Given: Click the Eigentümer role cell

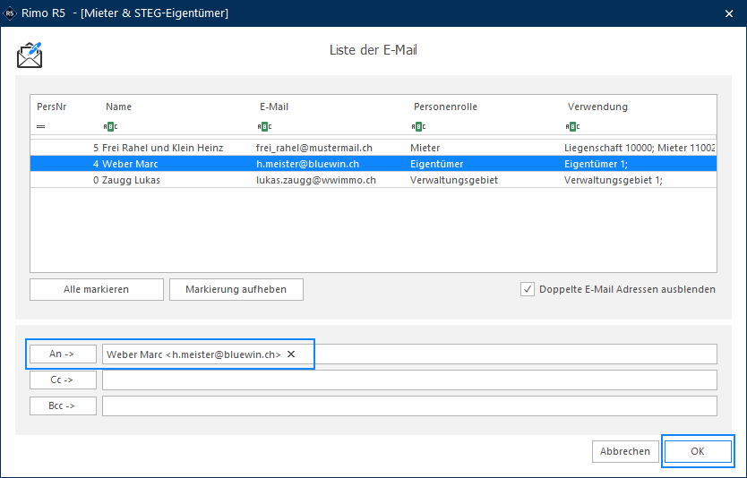Looking at the screenshot, I should point(436,164).
